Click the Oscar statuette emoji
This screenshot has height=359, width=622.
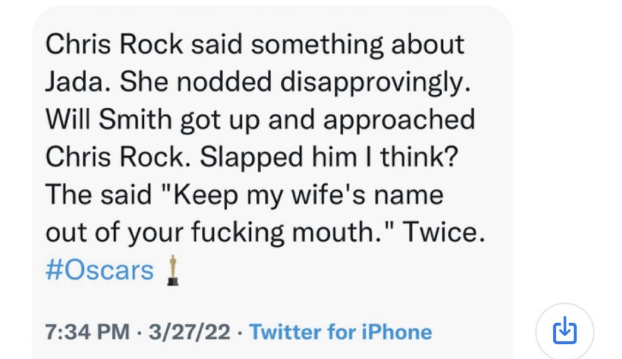173,270
